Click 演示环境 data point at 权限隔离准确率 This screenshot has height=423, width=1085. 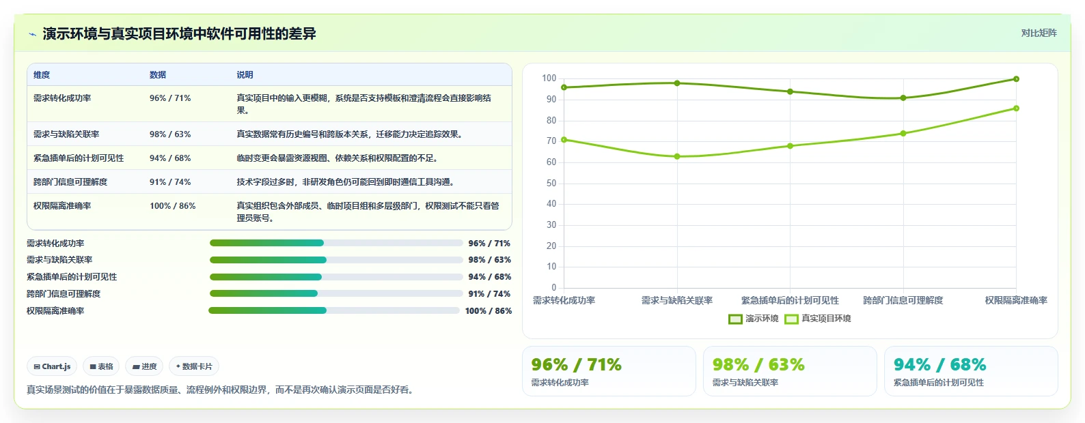point(1016,79)
